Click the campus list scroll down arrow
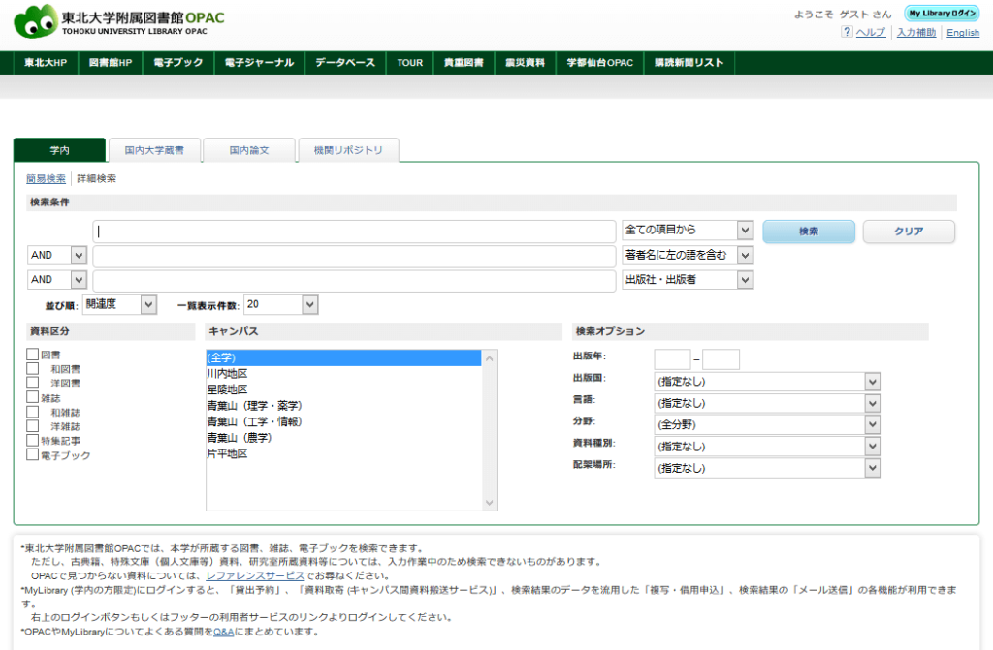This screenshot has height=650, width=993. click(x=490, y=503)
